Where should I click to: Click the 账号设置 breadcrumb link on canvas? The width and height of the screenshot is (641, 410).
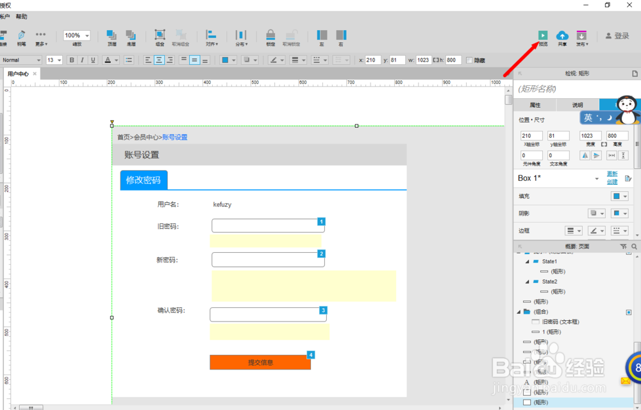(175, 137)
